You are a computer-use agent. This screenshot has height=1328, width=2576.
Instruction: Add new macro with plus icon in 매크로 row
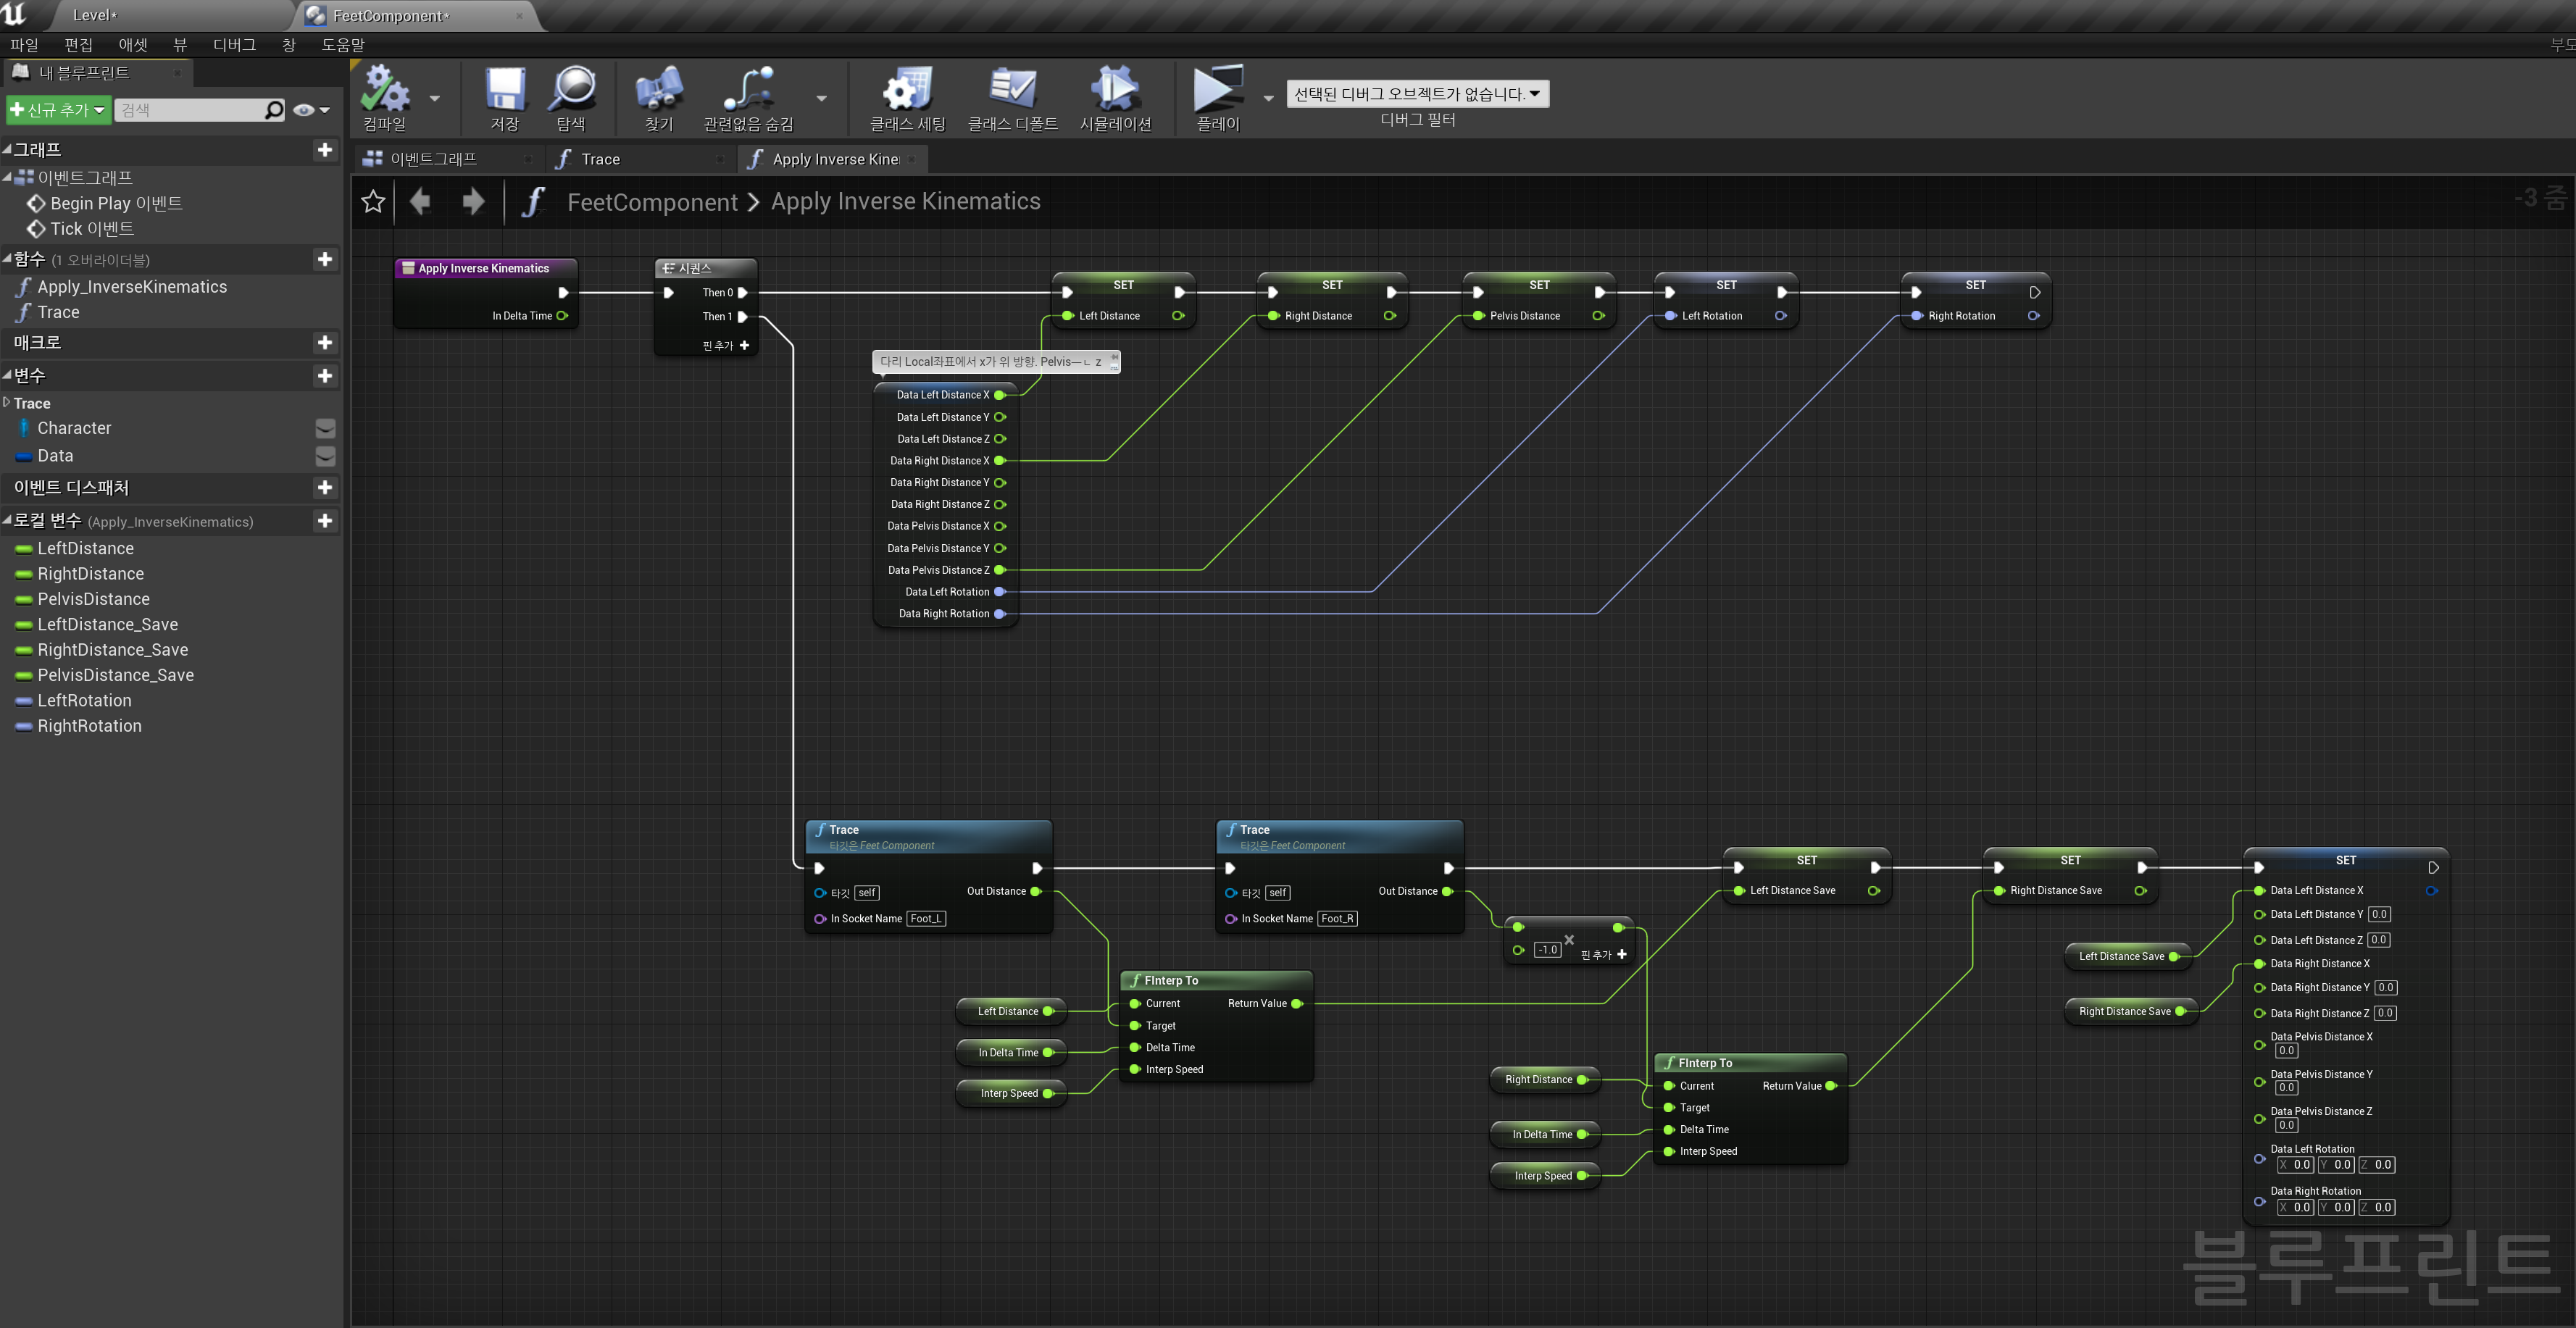coord(325,343)
